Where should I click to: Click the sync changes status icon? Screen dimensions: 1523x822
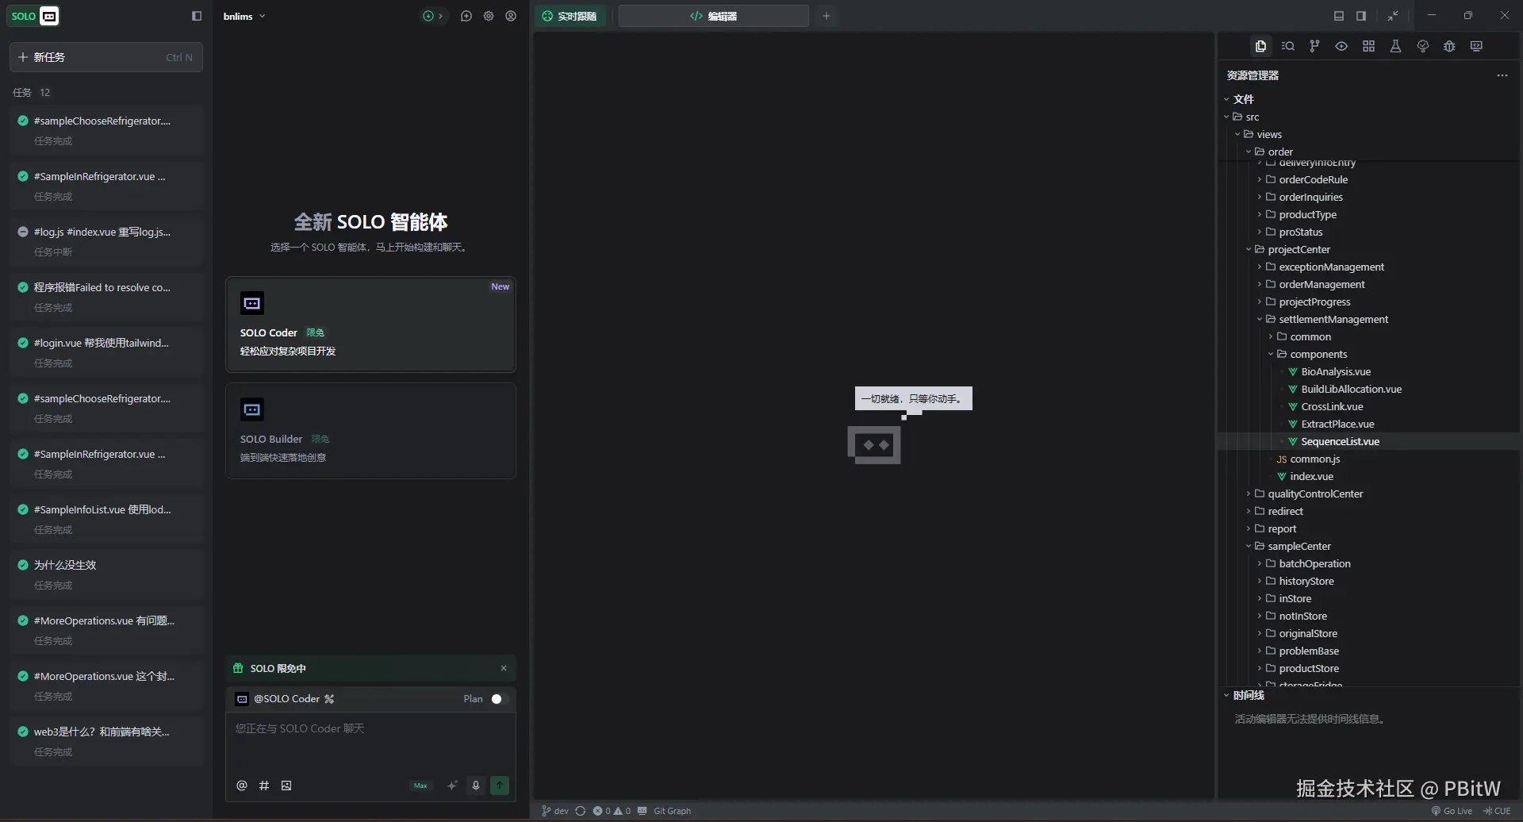point(580,811)
